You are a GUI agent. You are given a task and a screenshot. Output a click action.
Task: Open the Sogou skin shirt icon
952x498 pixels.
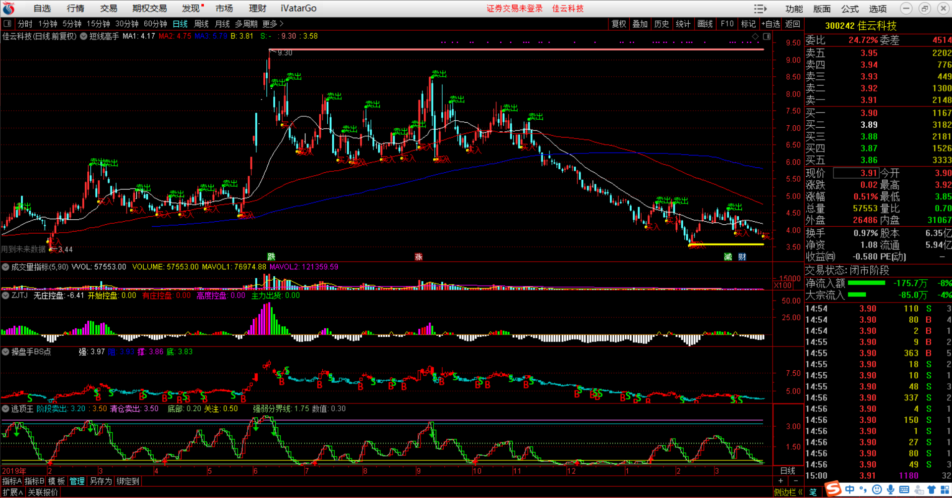(932, 490)
